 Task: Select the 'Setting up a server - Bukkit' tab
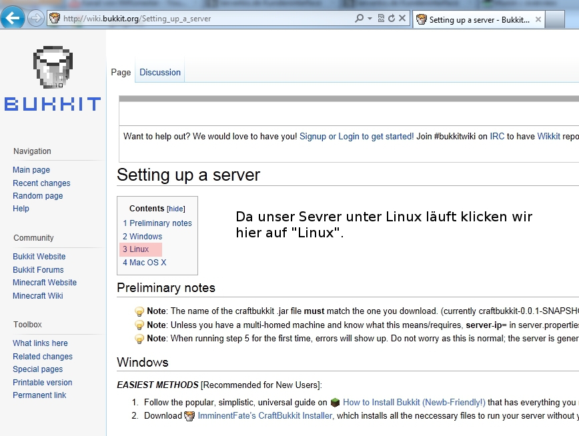tap(478, 19)
